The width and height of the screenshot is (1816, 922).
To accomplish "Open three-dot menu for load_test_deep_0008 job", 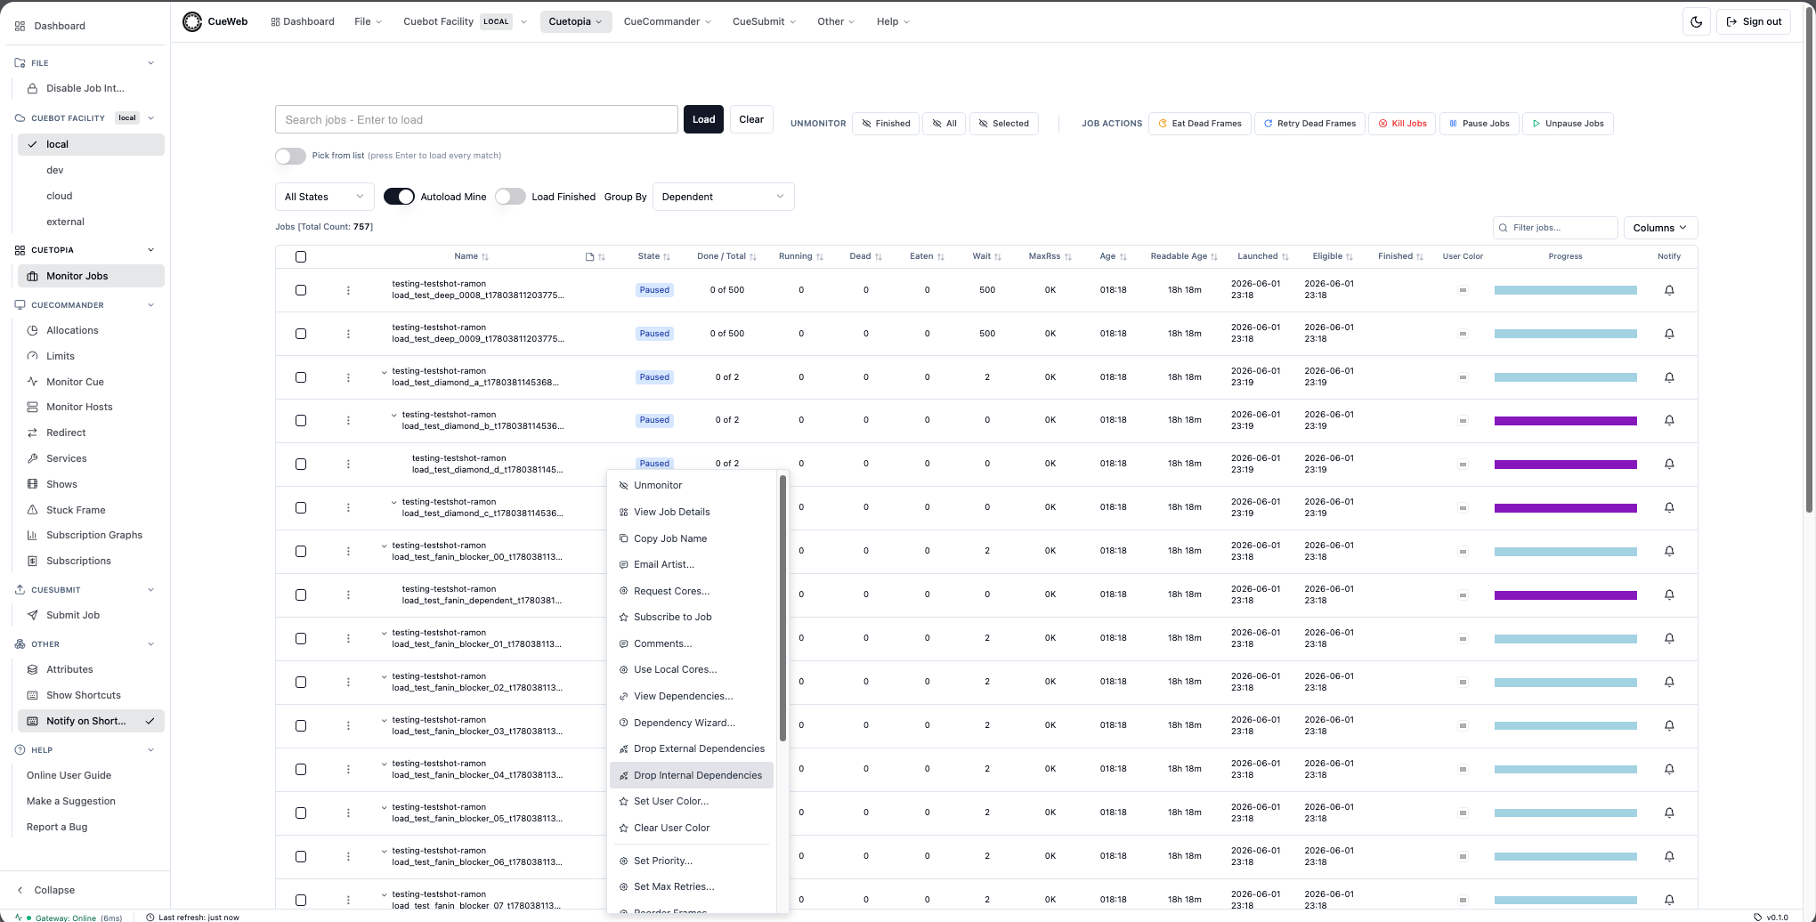I will (x=348, y=290).
